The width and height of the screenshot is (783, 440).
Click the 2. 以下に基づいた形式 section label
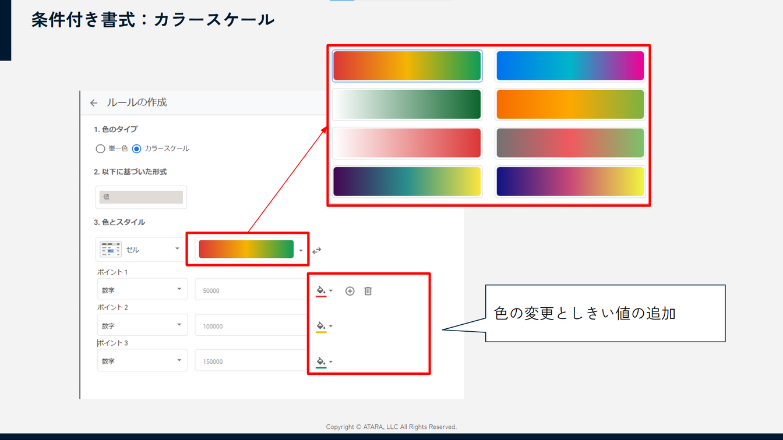point(130,172)
